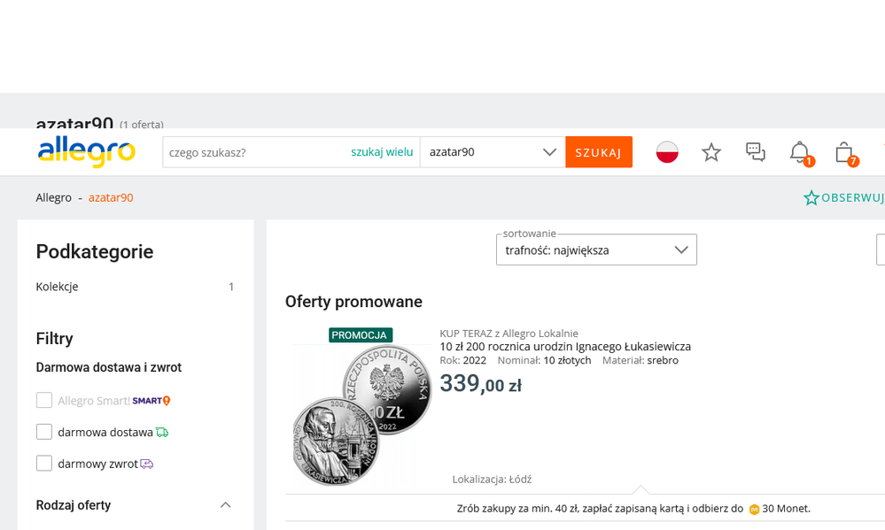
Task: Open the Łukasiewicz coin offer title
Action: point(565,346)
